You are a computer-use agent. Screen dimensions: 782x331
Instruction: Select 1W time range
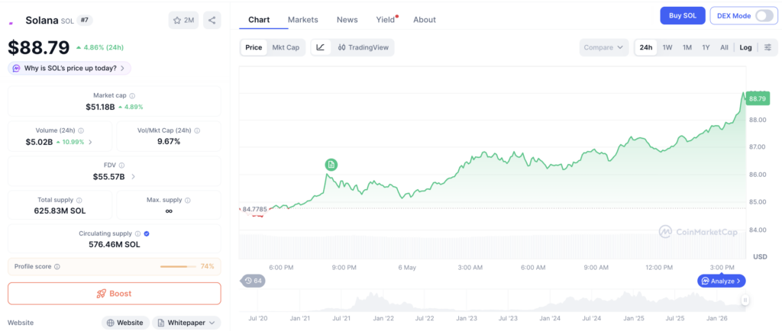(667, 47)
